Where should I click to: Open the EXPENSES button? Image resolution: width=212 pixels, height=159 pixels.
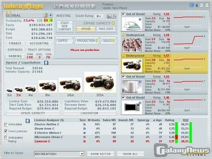pyautogui.click(x=15, y=50)
